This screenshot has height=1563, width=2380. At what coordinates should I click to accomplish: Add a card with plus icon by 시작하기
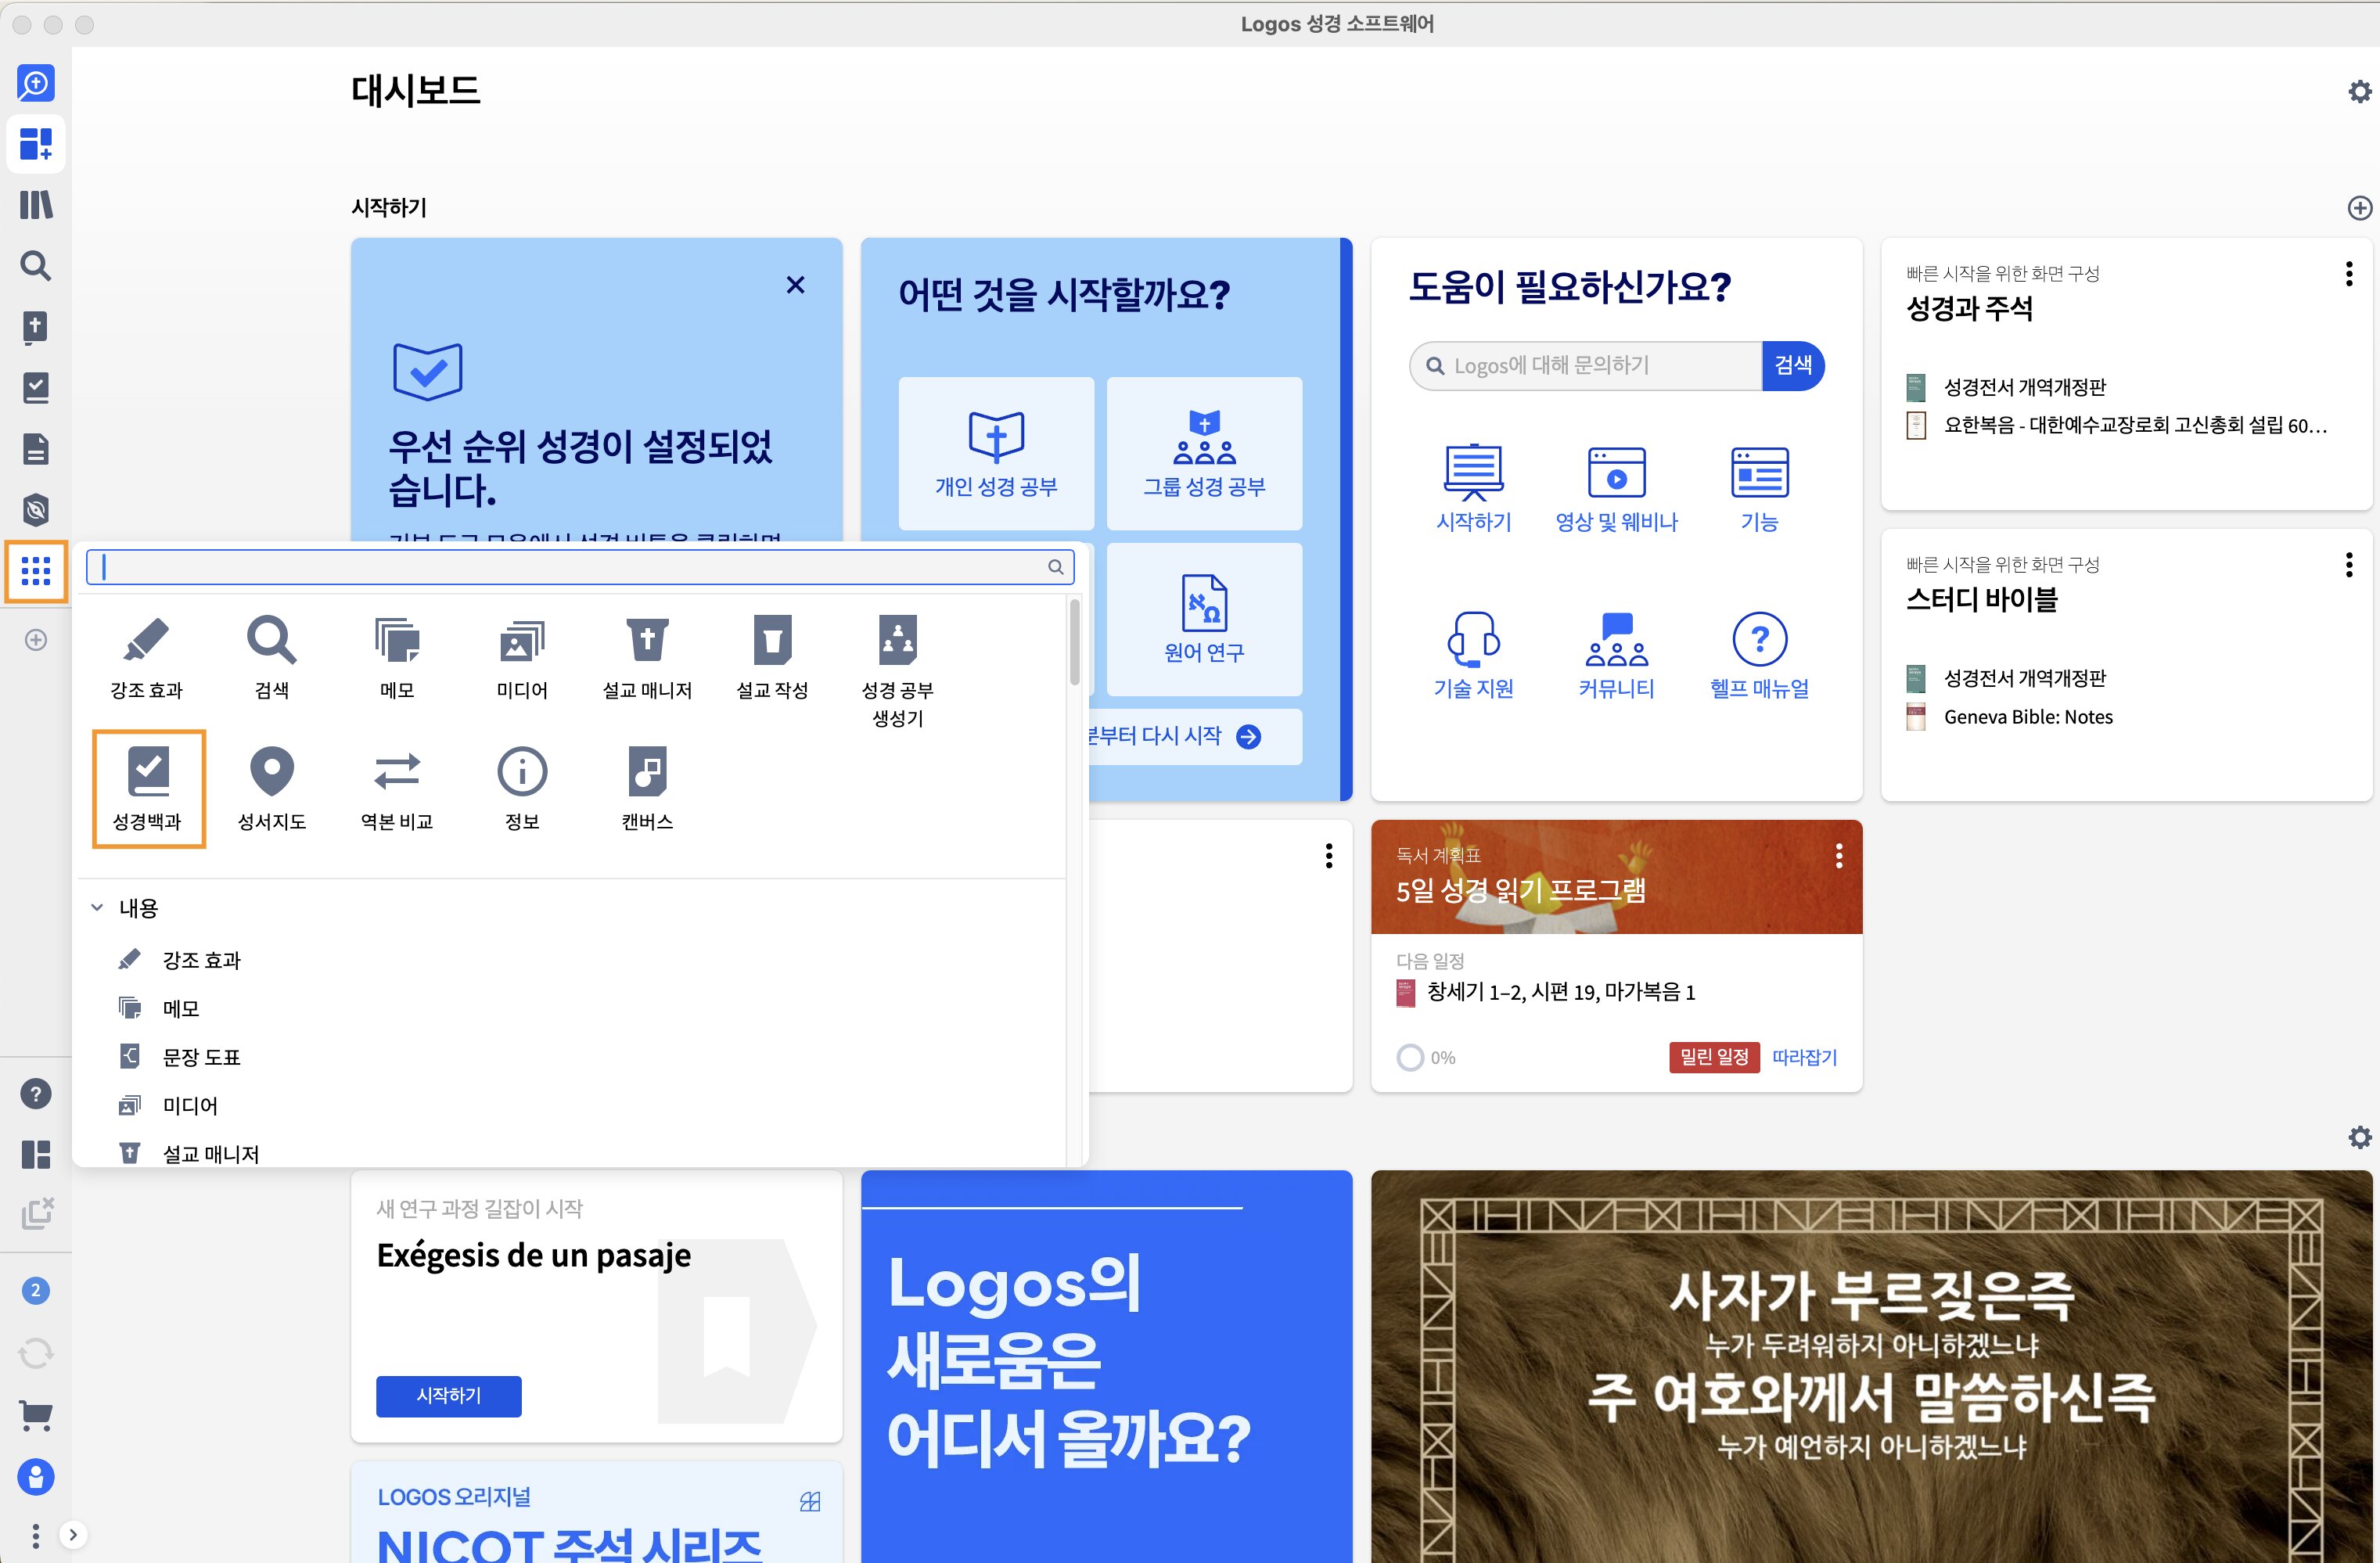pyautogui.click(x=2358, y=208)
